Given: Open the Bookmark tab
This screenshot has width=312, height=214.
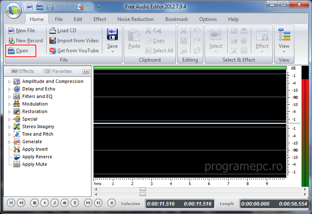Looking at the screenshot, I should tap(177, 19).
